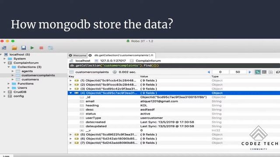Click the customers collection icon
This screenshot has height=157, width=280.
(18, 79)
